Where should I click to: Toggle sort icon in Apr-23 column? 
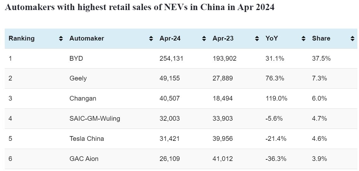point(257,39)
